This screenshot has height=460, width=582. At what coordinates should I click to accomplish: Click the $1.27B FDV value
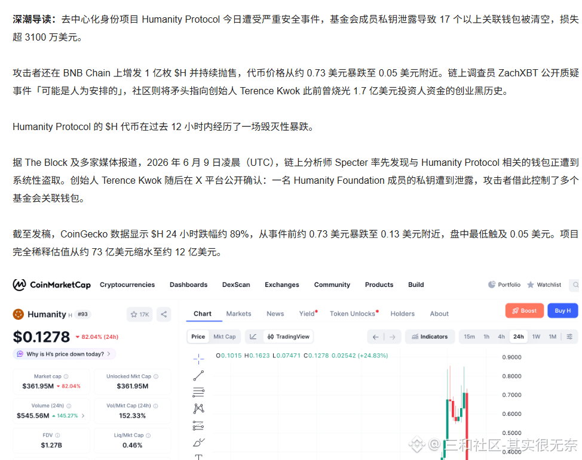[x=51, y=445]
